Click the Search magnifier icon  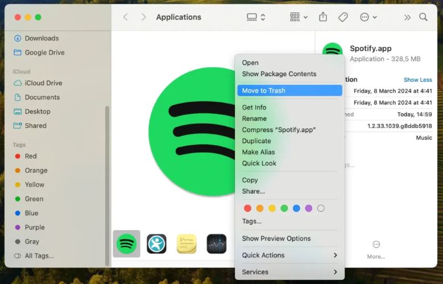click(x=423, y=17)
